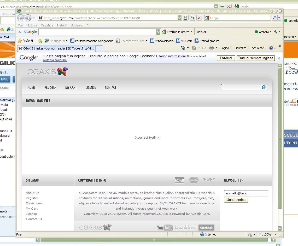This screenshot has width=298, height=246.
Task: Open Google Toolbar wrench settings
Action: [275, 32]
